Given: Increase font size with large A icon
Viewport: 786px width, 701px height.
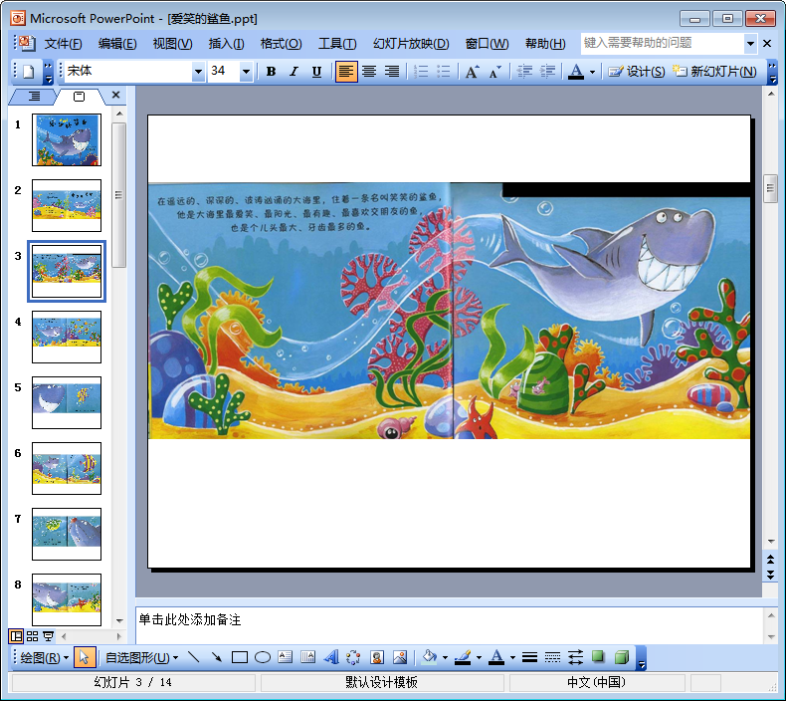Looking at the screenshot, I should (x=472, y=72).
